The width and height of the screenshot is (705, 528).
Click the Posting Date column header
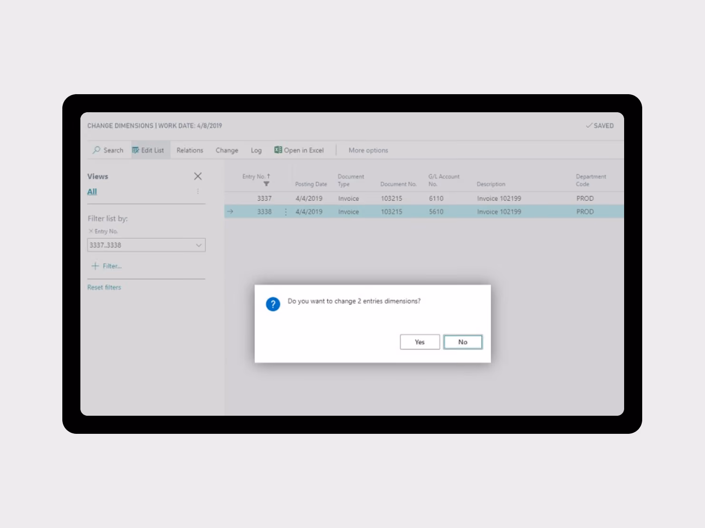coord(311,184)
